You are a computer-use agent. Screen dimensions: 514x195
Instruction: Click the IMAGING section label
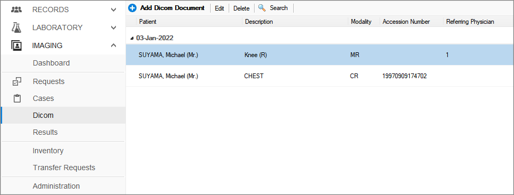47,45
